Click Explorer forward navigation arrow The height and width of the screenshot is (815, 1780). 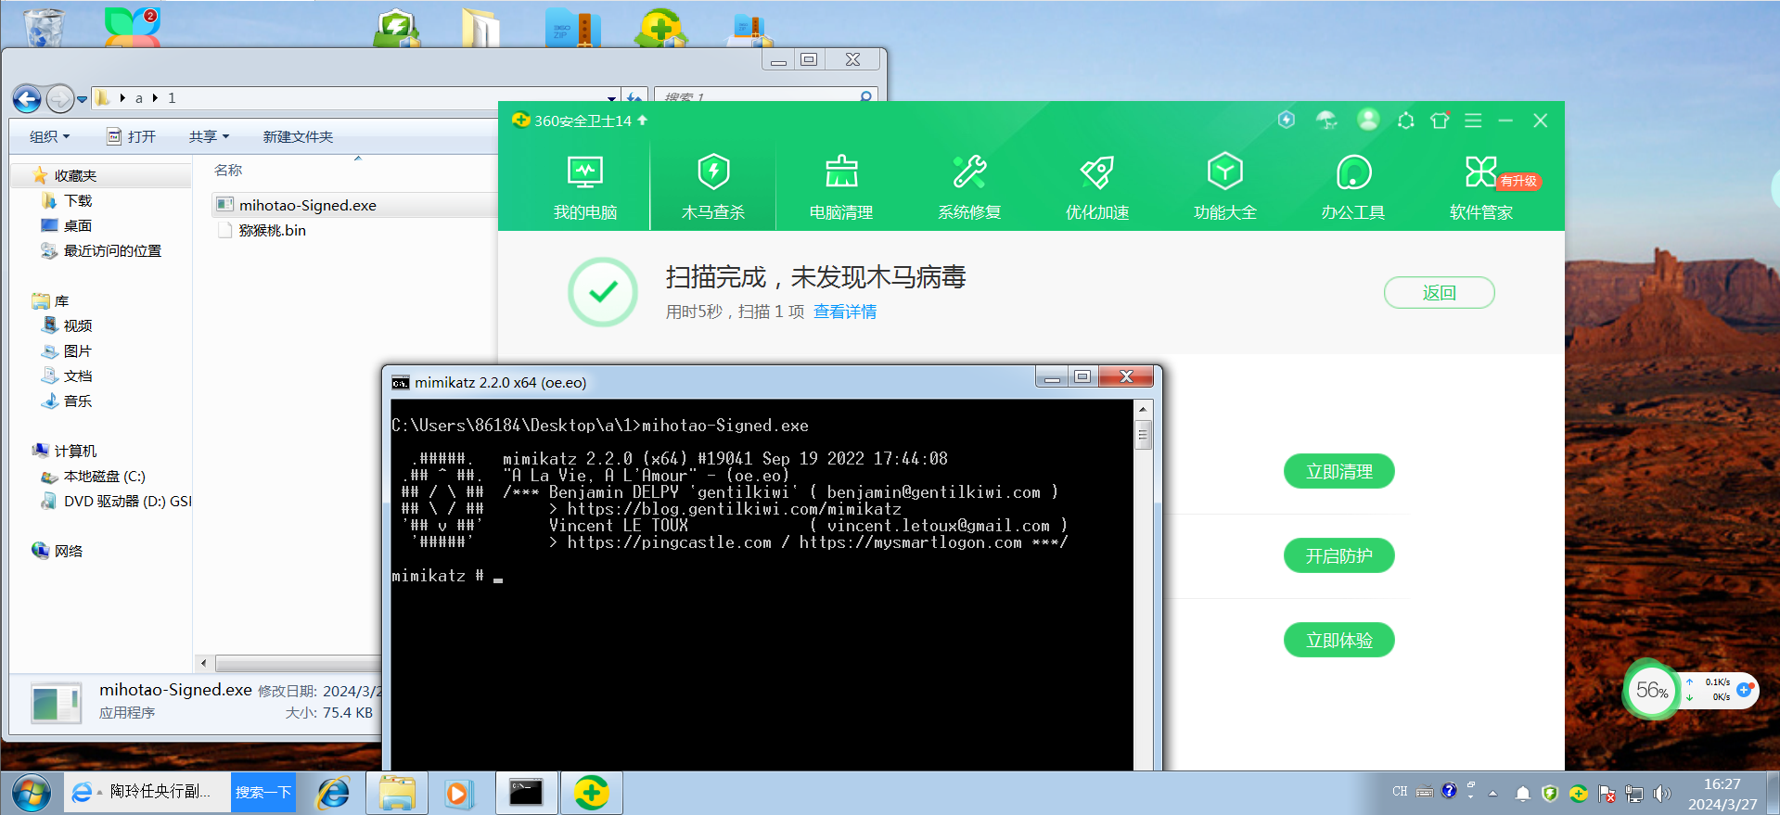click(59, 98)
